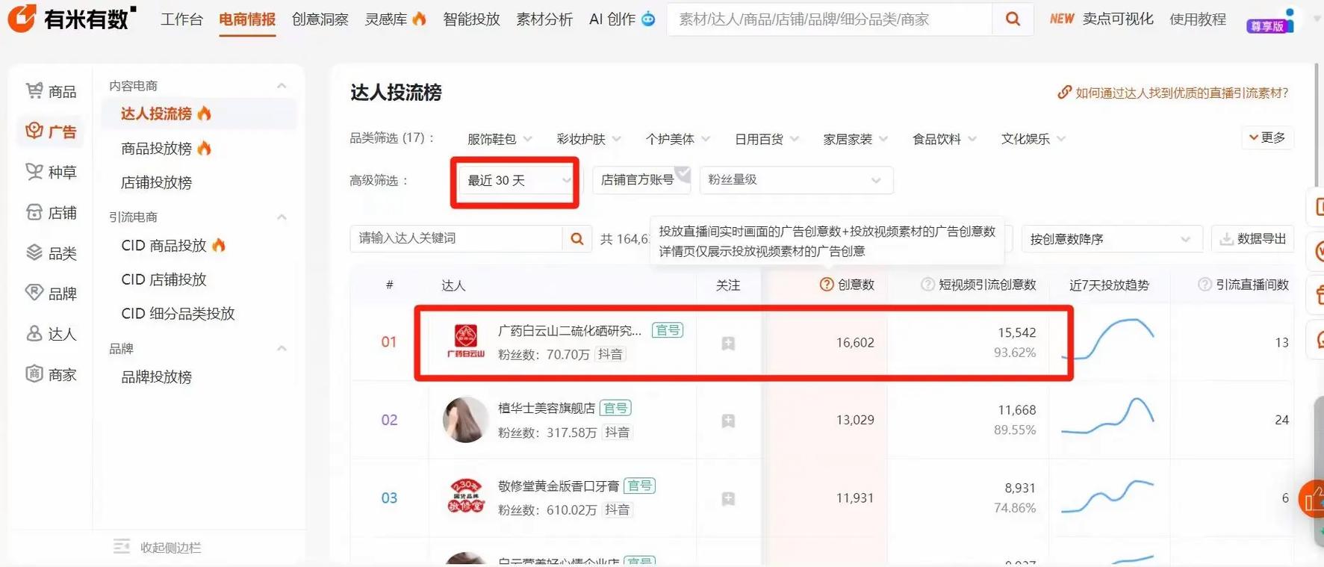Open the 素材分析 tab
The image size is (1324, 567).
[x=544, y=19]
